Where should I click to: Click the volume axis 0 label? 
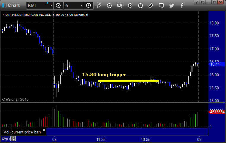(x=211, y=127)
